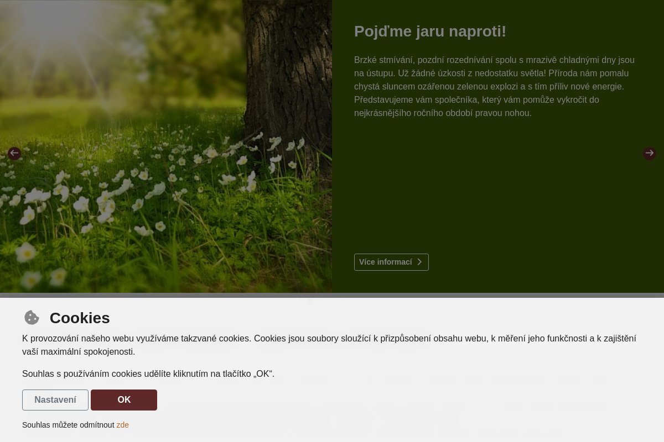Viewport: 664px width, 442px height.
Task: Open cookie Nastavení settings
Action: (55, 400)
